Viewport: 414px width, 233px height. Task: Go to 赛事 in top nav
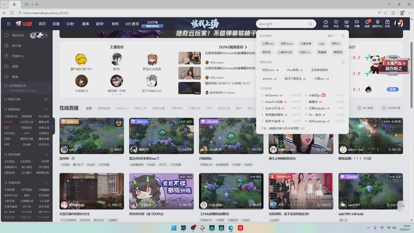coord(85,24)
